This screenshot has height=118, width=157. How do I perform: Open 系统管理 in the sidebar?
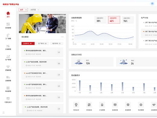(8, 25)
